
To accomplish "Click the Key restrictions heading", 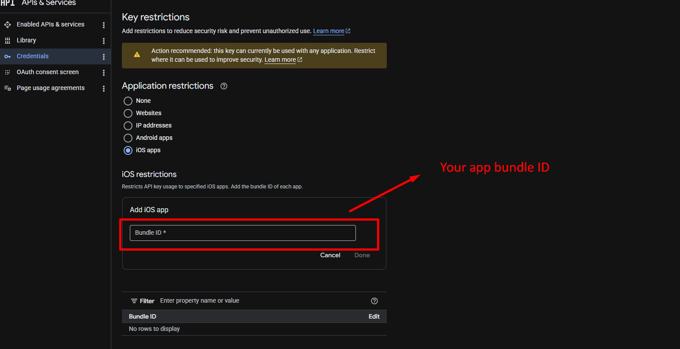I will coord(156,17).
